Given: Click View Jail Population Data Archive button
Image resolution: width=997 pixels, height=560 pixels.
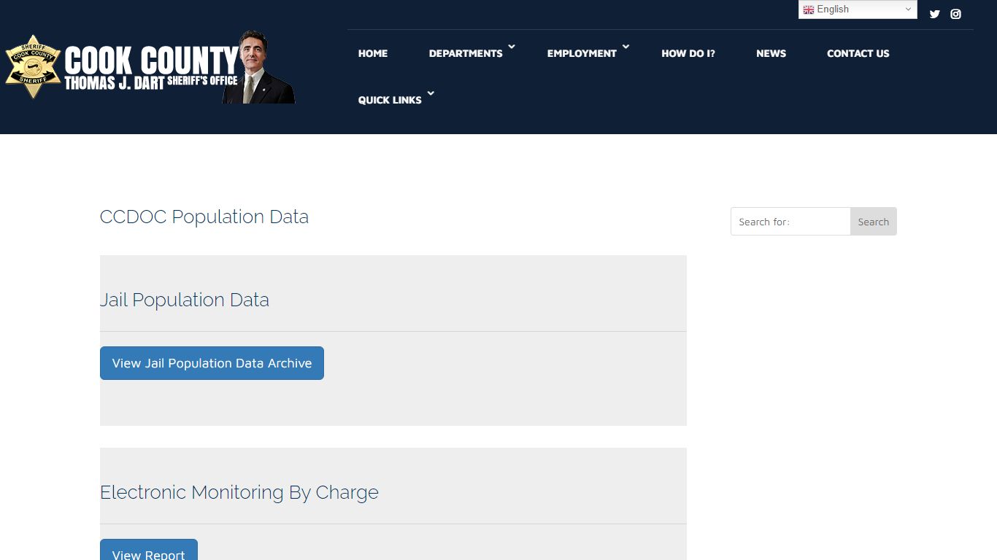Looking at the screenshot, I should [212, 363].
